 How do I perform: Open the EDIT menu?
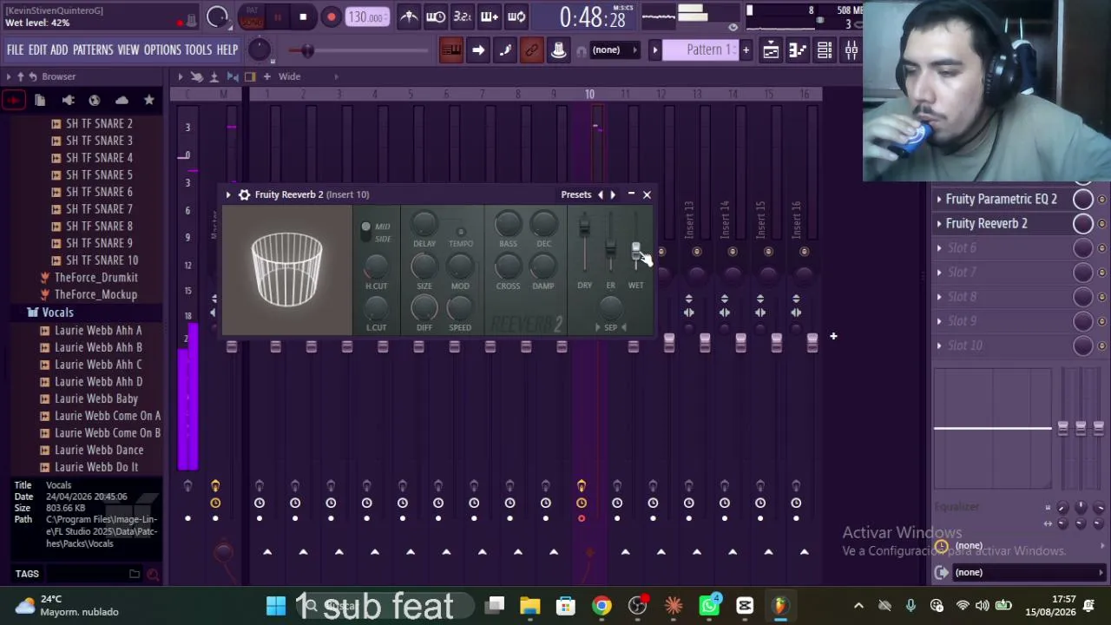pyautogui.click(x=37, y=50)
